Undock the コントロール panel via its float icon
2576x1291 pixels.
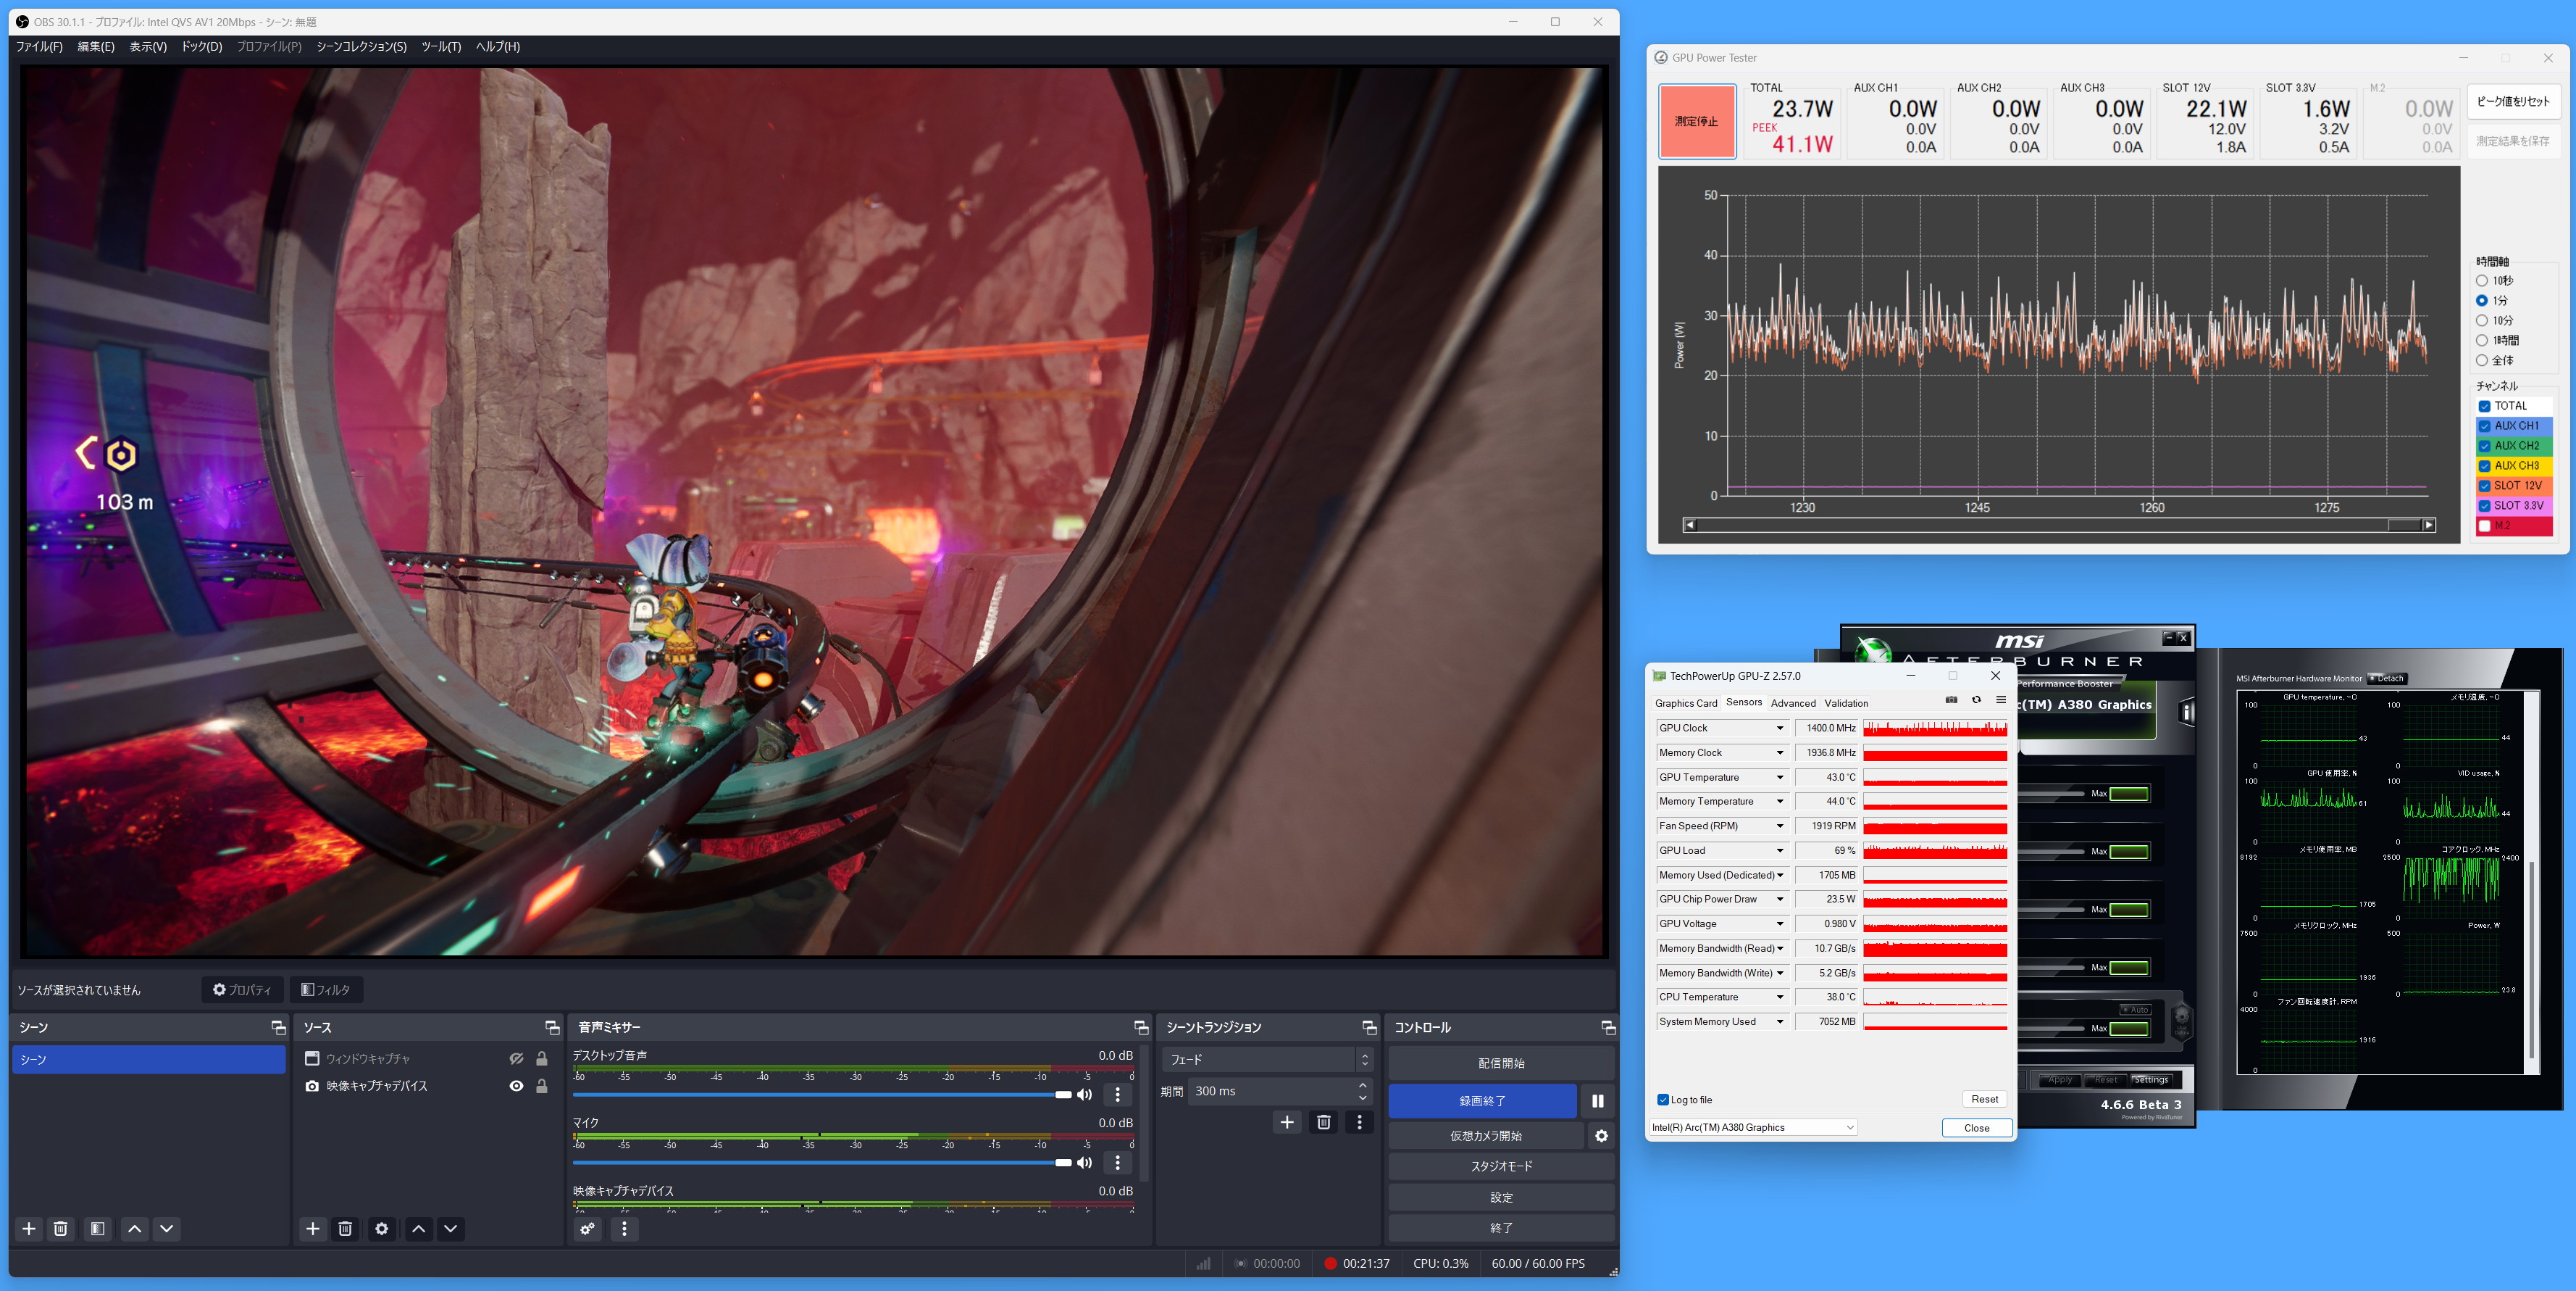point(1608,1028)
